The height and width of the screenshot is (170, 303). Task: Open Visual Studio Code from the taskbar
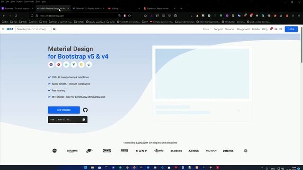tap(162, 168)
